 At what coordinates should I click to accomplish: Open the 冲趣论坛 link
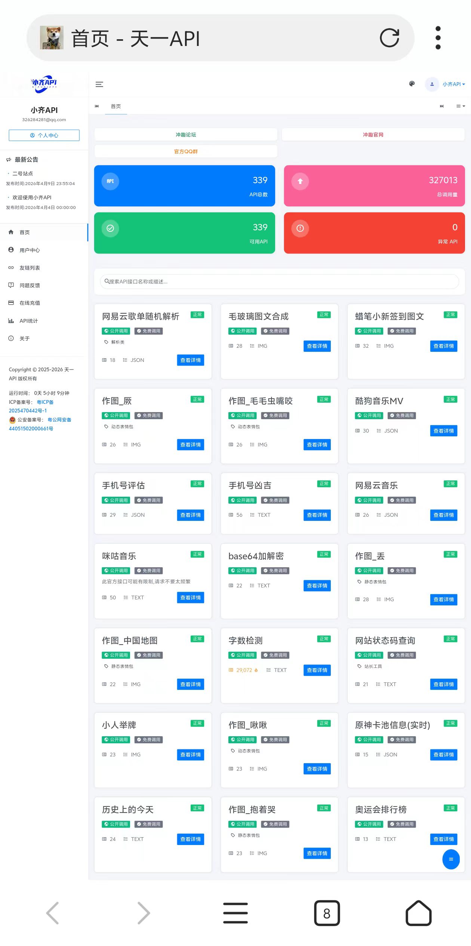point(186,135)
